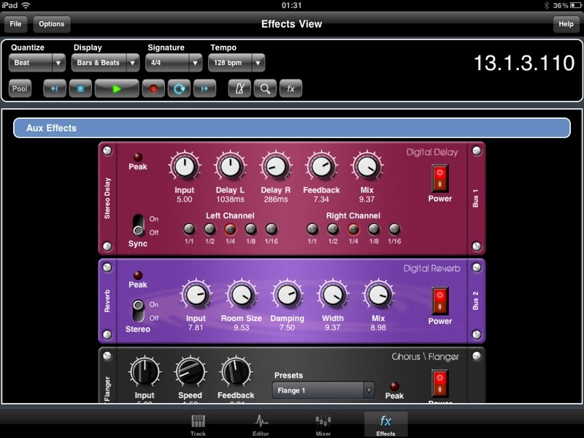The height and width of the screenshot is (438, 584).
Task: Expand the Flange 1 presets dropdown
Action: click(x=323, y=391)
